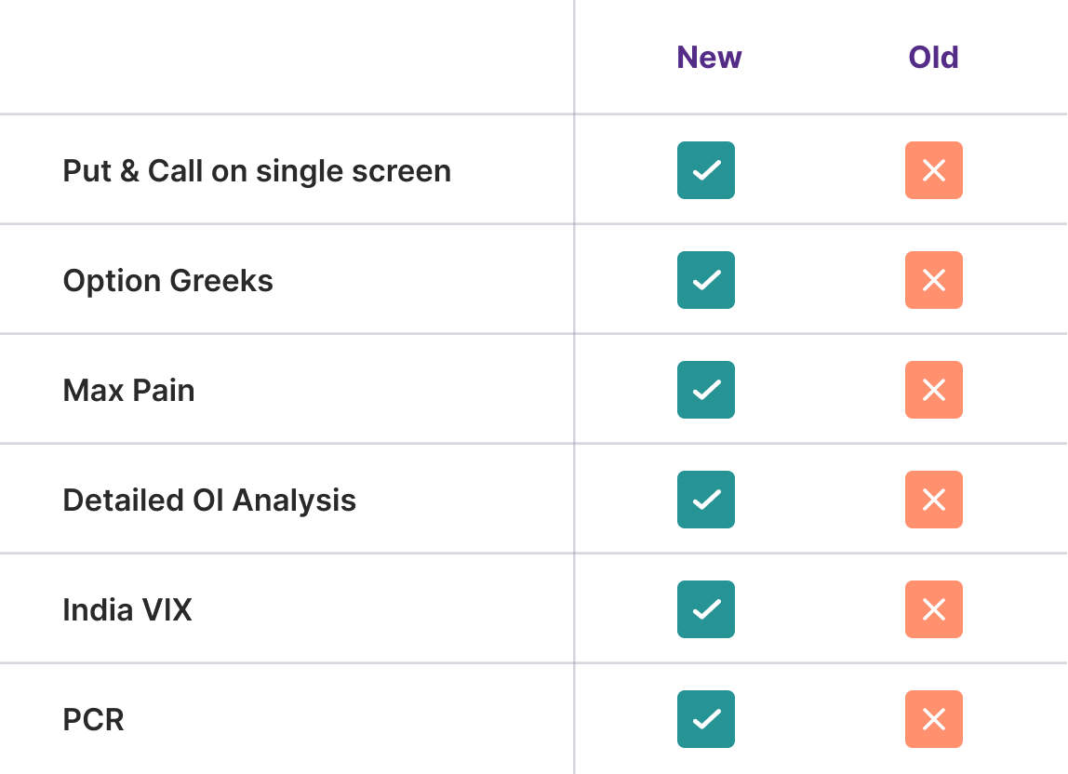Click the green check in the PCR row
Image resolution: width=1068 pixels, height=774 pixels.
(x=705, y=719)
